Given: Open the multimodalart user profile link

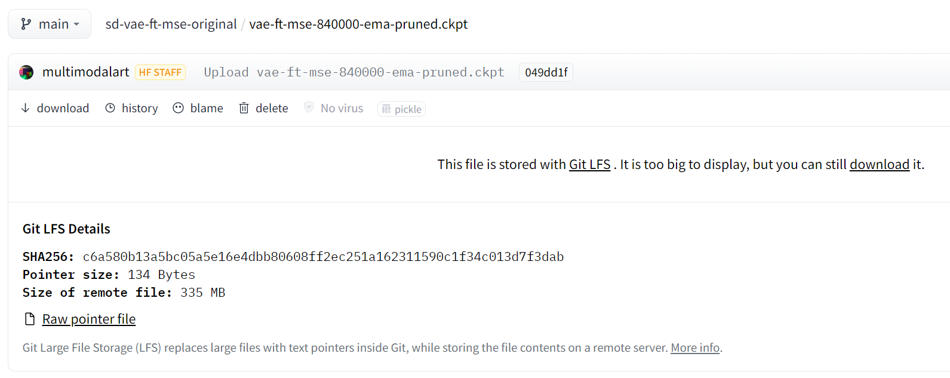Looking at the screenshot, I should pyautogui.click(x=85, y=72).
